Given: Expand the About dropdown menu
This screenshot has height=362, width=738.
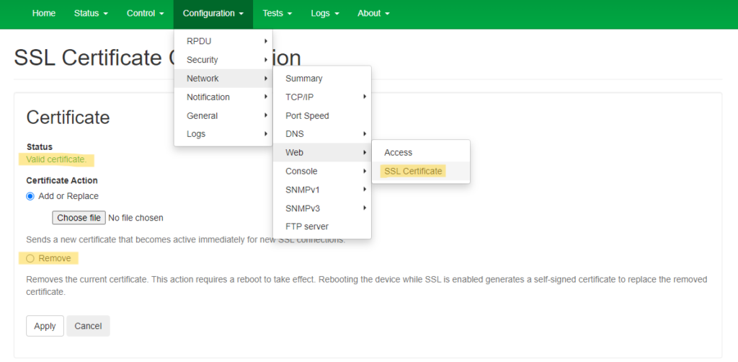Looking at the screenshot, I should (x=373, y=14).
